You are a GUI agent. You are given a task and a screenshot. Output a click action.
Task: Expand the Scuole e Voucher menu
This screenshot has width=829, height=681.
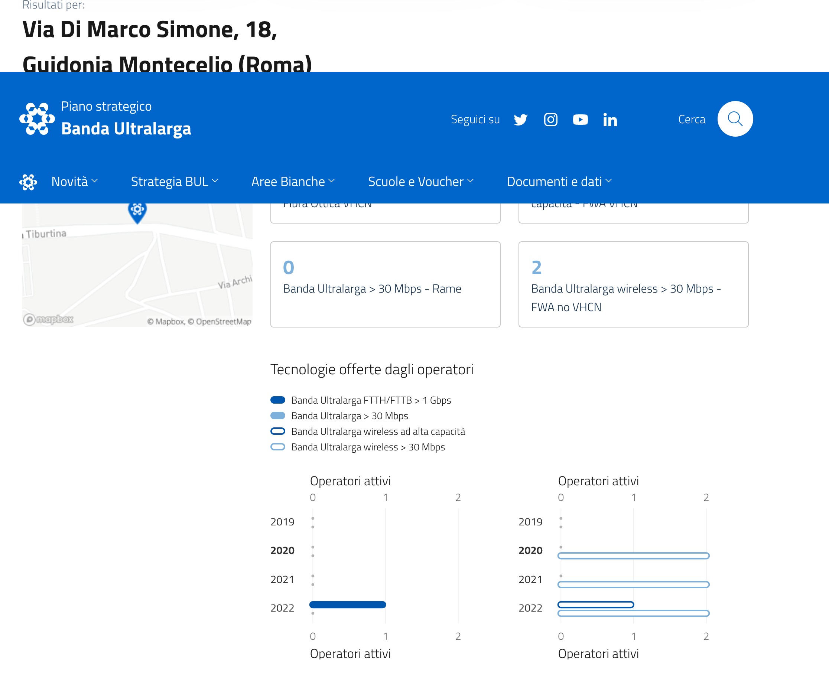[x=421, y=182]
